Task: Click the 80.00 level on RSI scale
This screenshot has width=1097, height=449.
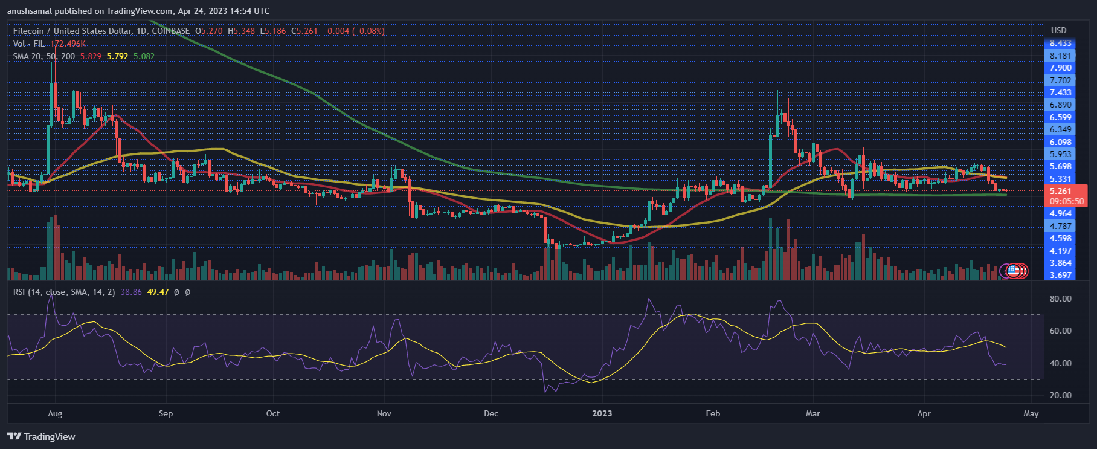Action: (1060, 299)
